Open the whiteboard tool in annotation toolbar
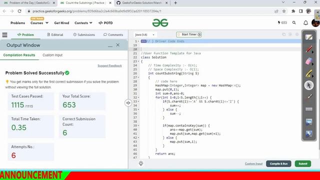Image resolution: width=320 pixels, height=180 pixels. (x=309, y=37)
